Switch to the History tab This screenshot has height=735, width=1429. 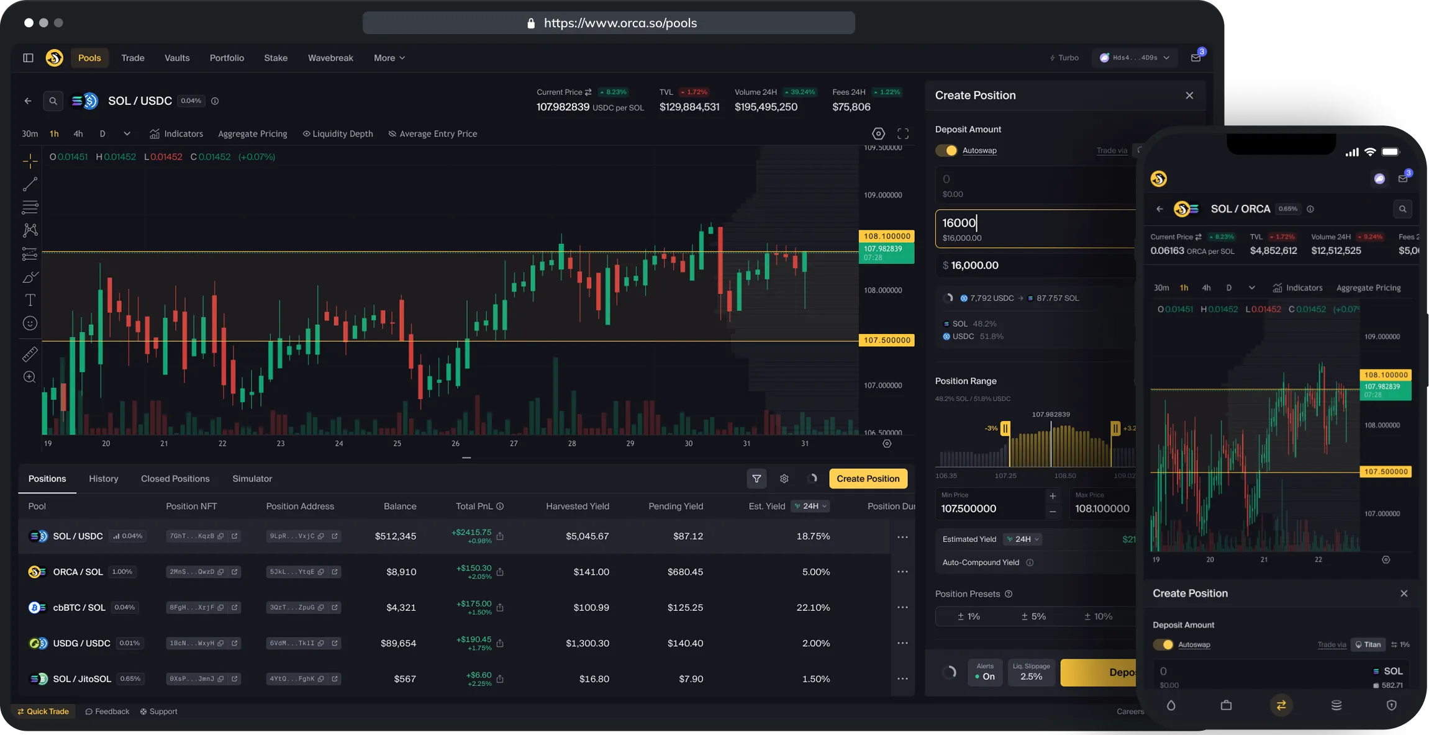[103, 479]
